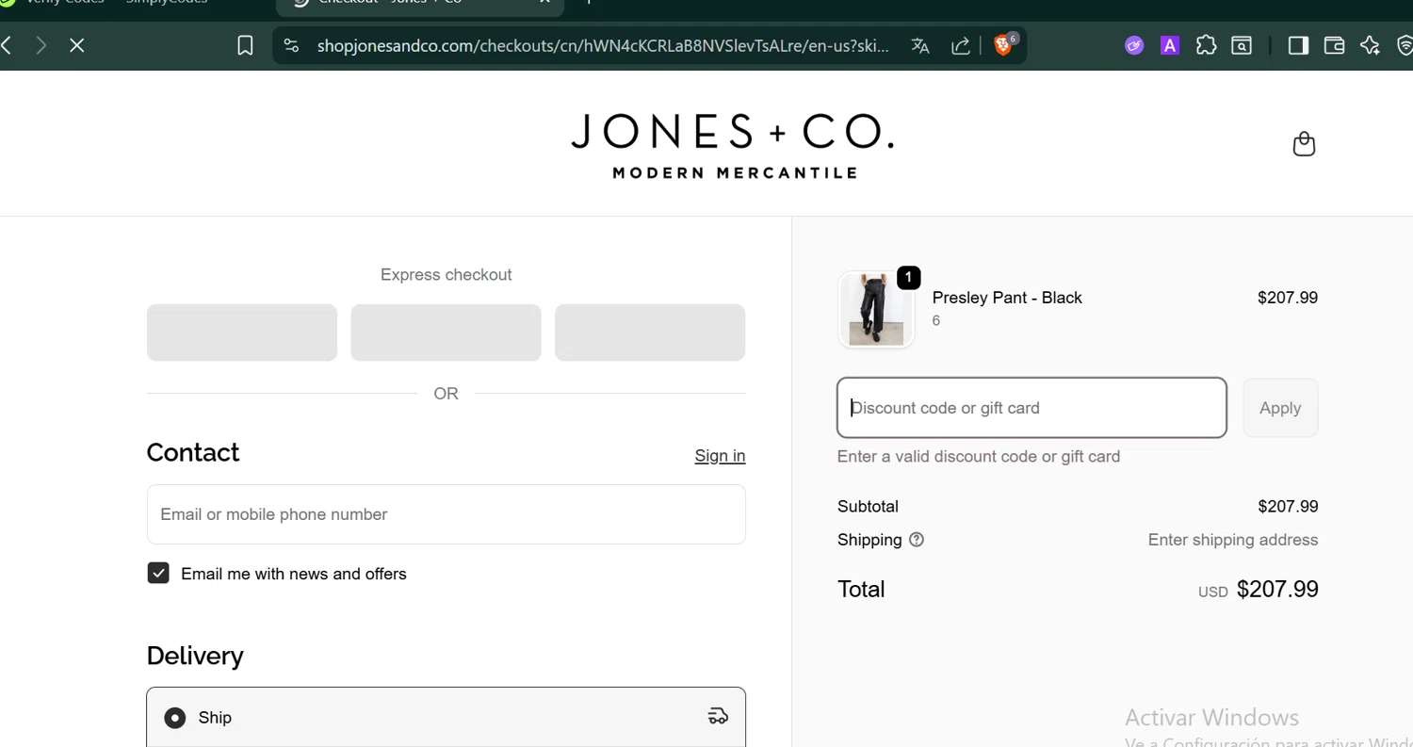Click last express checkout button

(x=650, y=333)
